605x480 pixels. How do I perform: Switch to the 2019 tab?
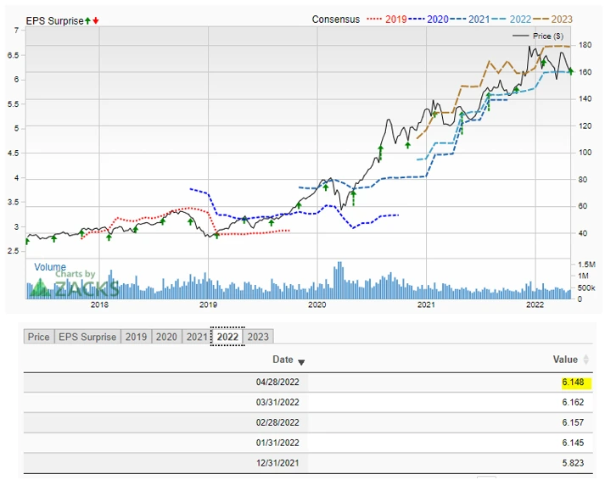point(137,337)
